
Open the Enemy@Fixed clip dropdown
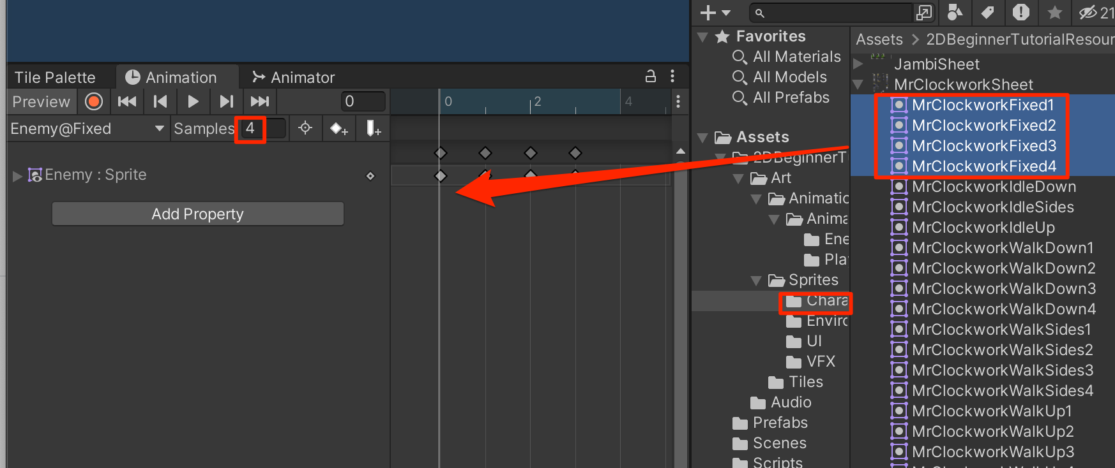coord(159,129)
